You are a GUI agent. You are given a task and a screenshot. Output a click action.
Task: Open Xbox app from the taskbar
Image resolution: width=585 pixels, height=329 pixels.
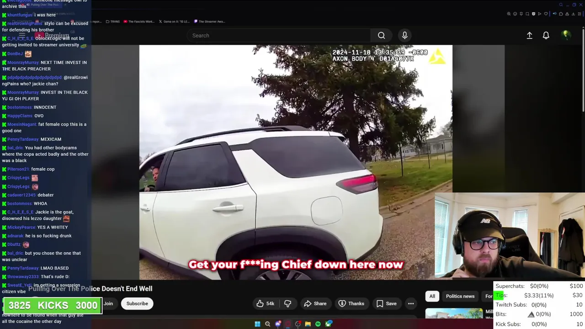329,324
